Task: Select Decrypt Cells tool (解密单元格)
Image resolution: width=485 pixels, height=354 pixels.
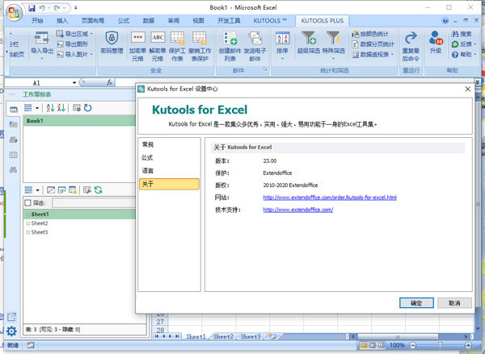Action: [158, 46]
